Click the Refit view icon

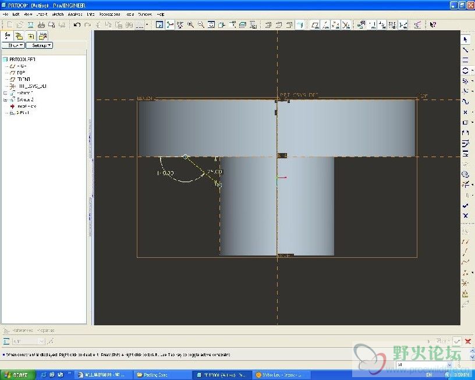[x=211, y=24]
